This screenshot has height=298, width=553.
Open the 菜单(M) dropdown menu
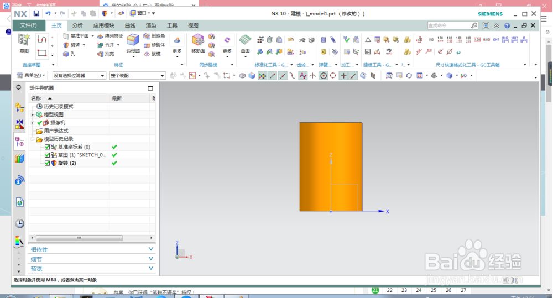pos(32,75)
